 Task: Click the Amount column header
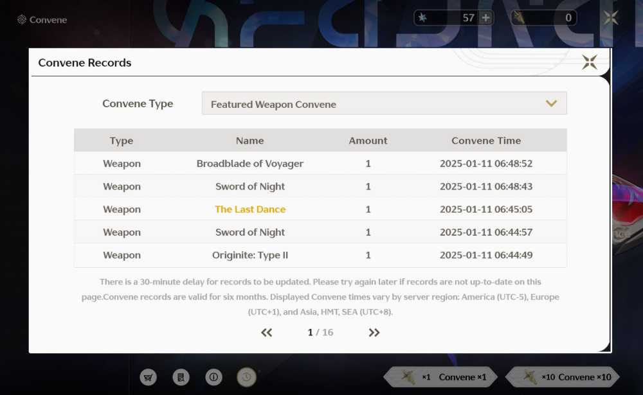(x=368, y=141)
